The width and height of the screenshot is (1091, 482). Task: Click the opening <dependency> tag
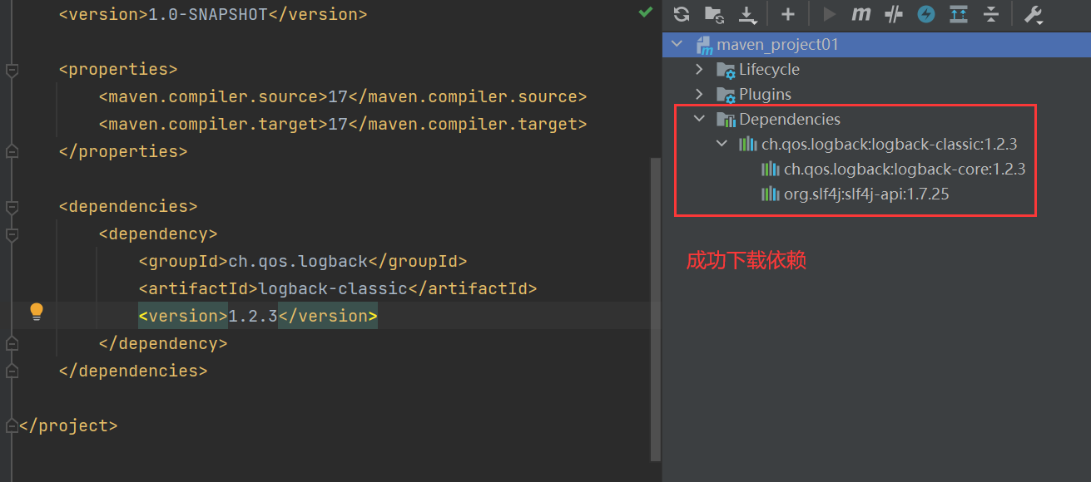pos(158,234)
